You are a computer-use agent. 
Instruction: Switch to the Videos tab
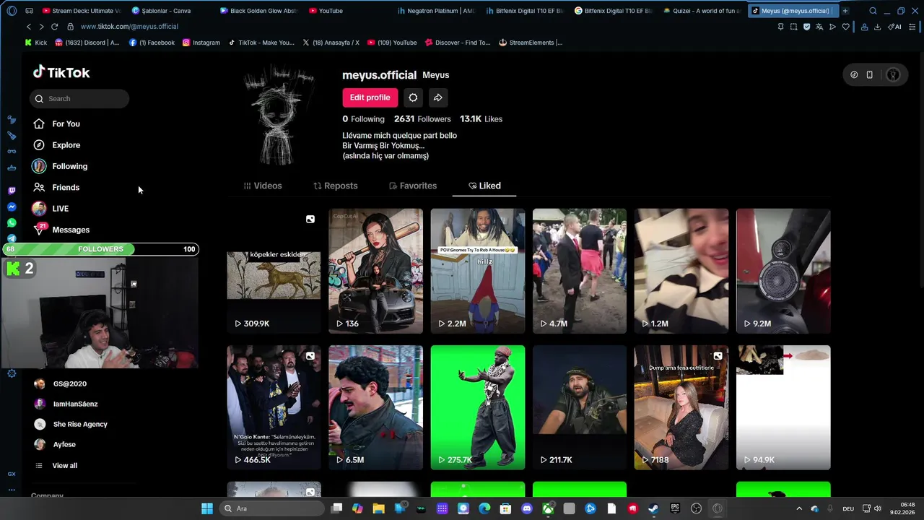(x=263, y=186)
